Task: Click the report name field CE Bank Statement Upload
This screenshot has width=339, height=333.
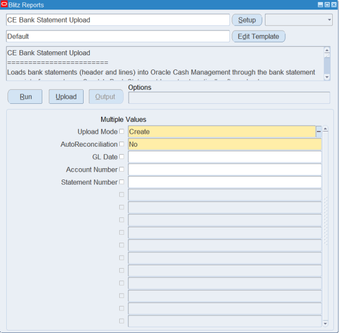Action: pos(118,20)
